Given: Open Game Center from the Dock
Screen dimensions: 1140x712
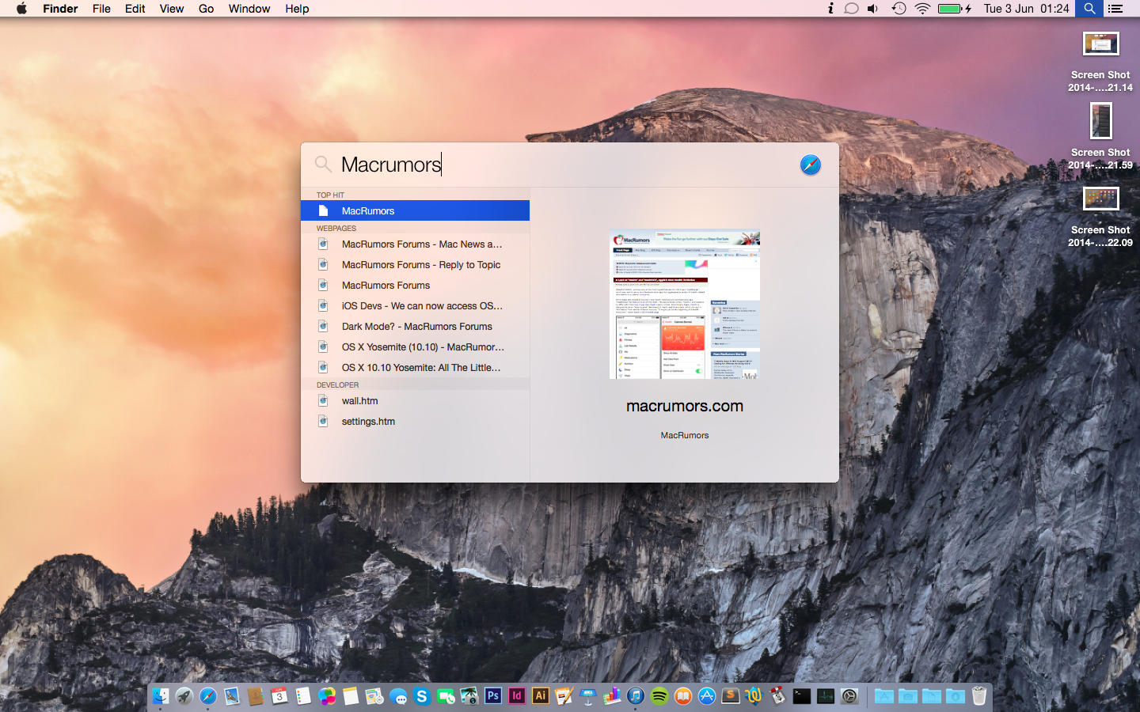Looking at the screenshot, I should tap(327, 696).
